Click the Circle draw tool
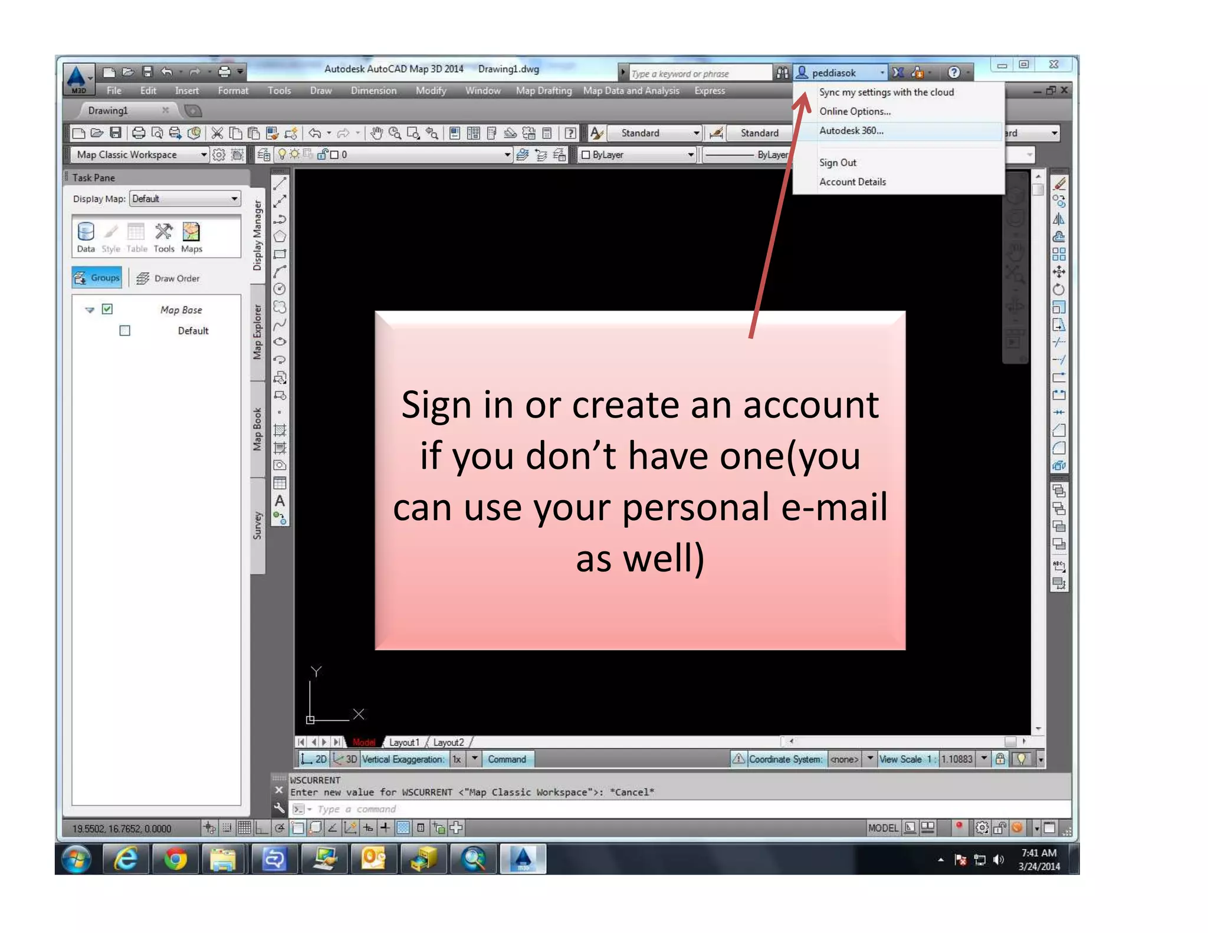This screenshot has height=933, width=1208. [x=280, y=289]
